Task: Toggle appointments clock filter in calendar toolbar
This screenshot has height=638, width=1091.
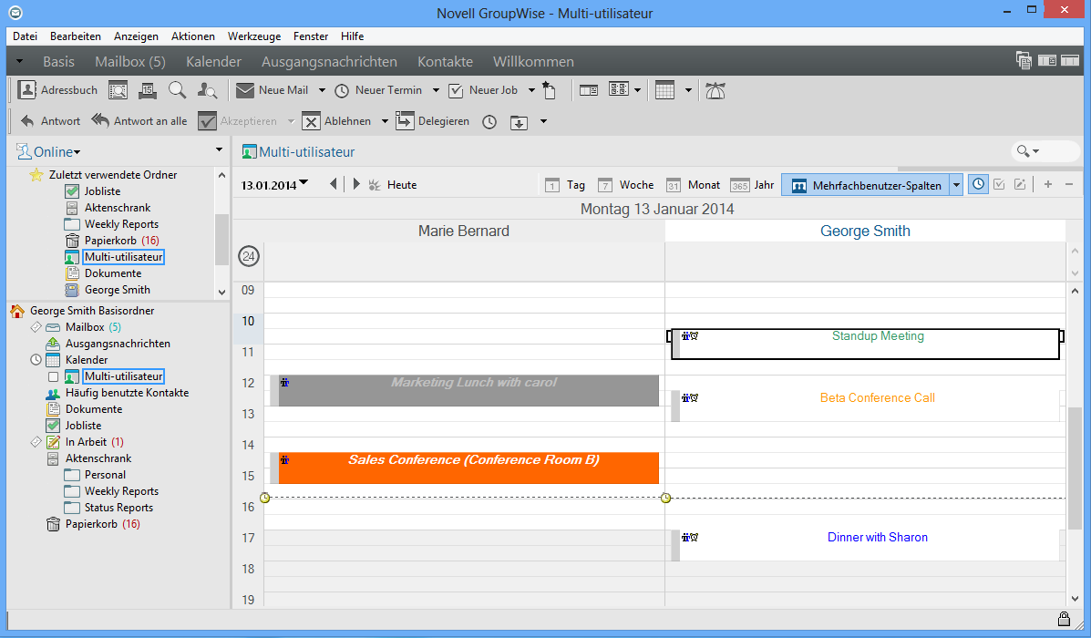Action: pos(978,184)
